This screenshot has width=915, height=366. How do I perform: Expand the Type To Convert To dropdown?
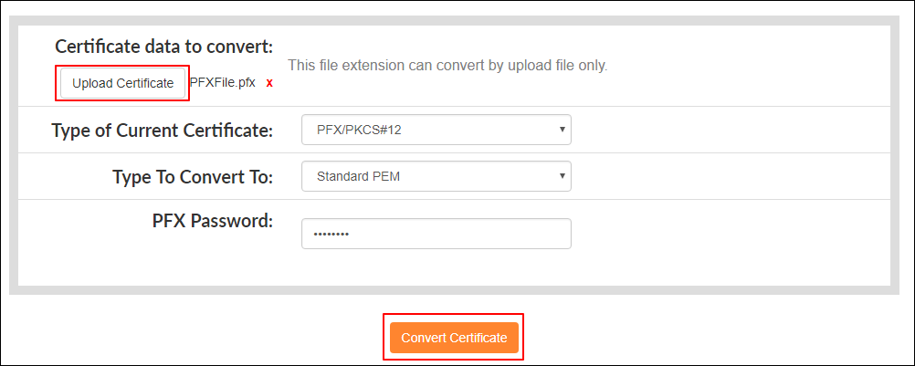pos(436,176)
